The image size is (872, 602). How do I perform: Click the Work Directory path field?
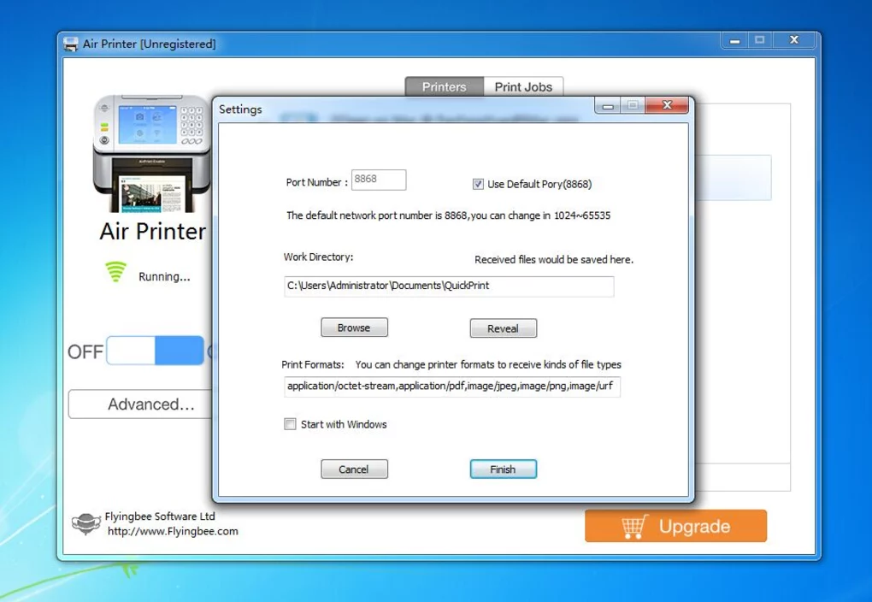point(448,286)
